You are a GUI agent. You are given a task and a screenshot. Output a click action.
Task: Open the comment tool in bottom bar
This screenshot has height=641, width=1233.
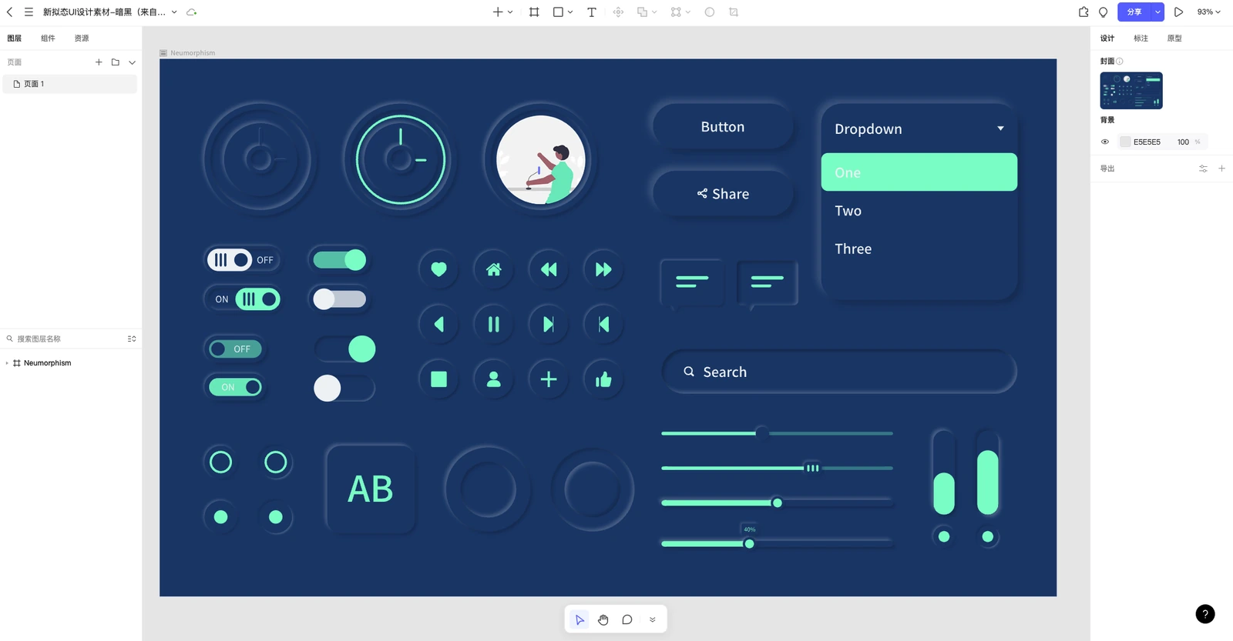[x=627, y=619]
